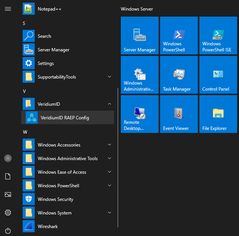Image resolution: width=239 pixels, height=236 pixels.
Task: Click the Windows PowerShell tile
Action: click(x=179, y=36)
